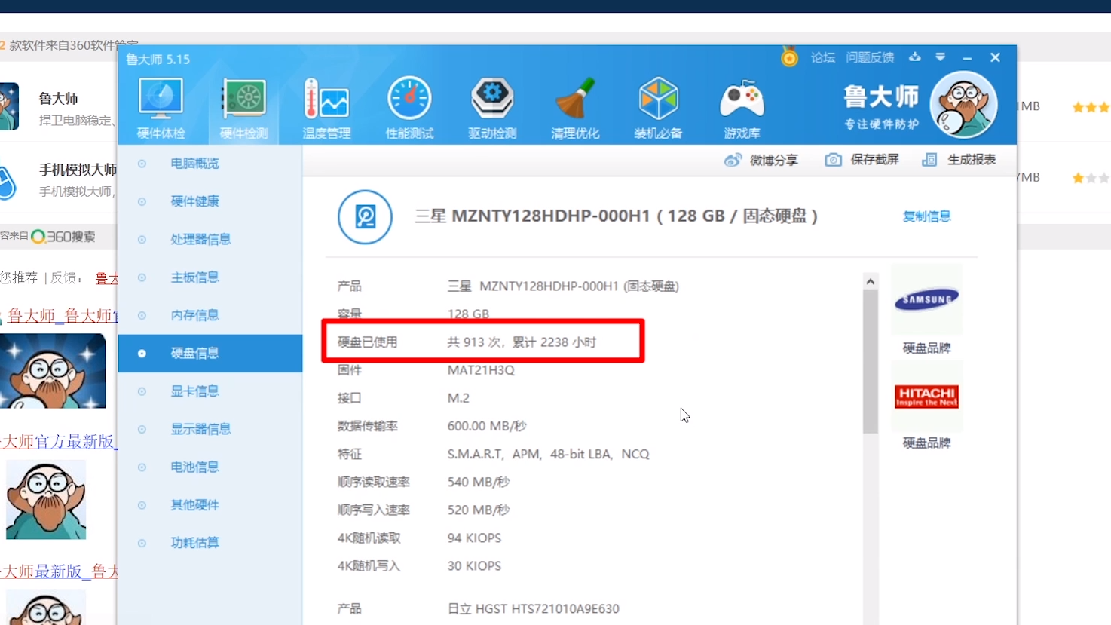The height and width of the screenshot is (625, 1111).
Task: Click the round disk icon beside the drive title
Action: tap(365, 217)
